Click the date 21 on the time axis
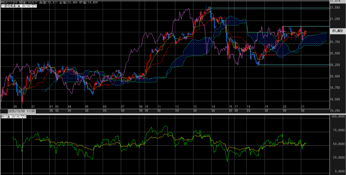This screenshot has width=346, height=175. [303, 106]
